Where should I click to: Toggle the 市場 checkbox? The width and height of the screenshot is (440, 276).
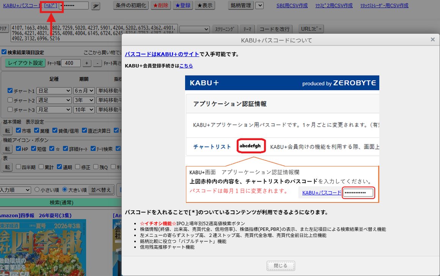(19, 130)
